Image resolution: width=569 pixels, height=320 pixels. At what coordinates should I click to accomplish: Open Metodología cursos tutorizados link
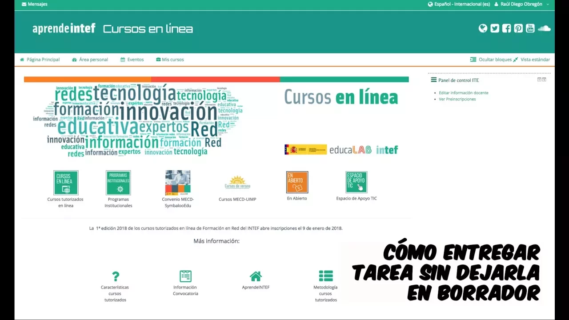click(326, 294)
